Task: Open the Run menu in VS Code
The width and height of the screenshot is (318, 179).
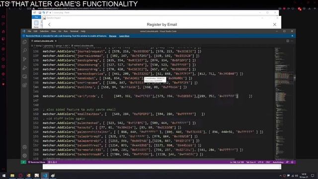Action: [x=66, y=31]
